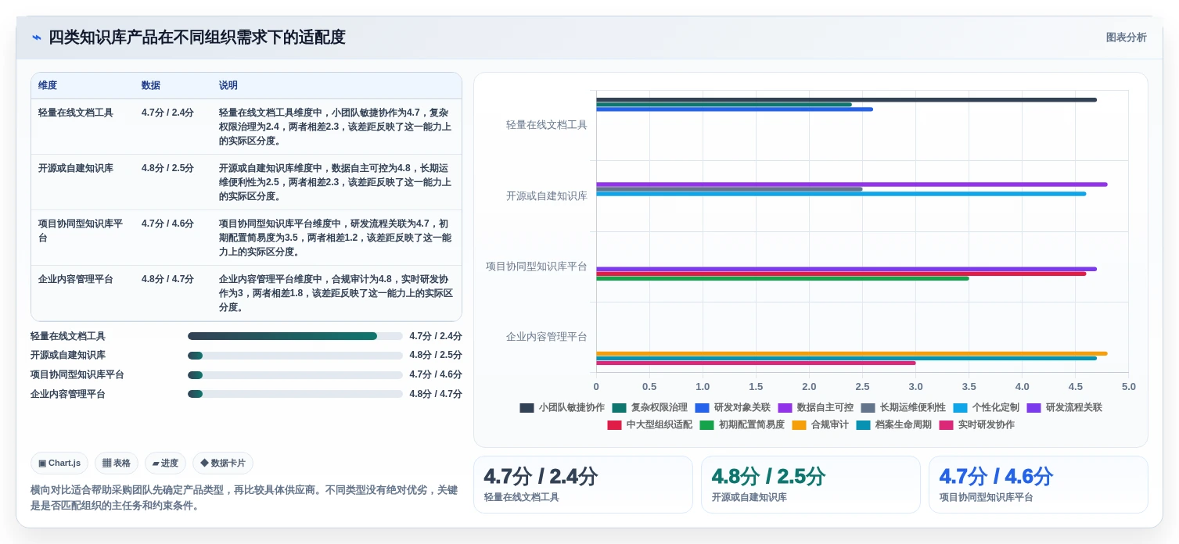
Task: Toggle 实时研发协作 legend item
Action: 976,424
